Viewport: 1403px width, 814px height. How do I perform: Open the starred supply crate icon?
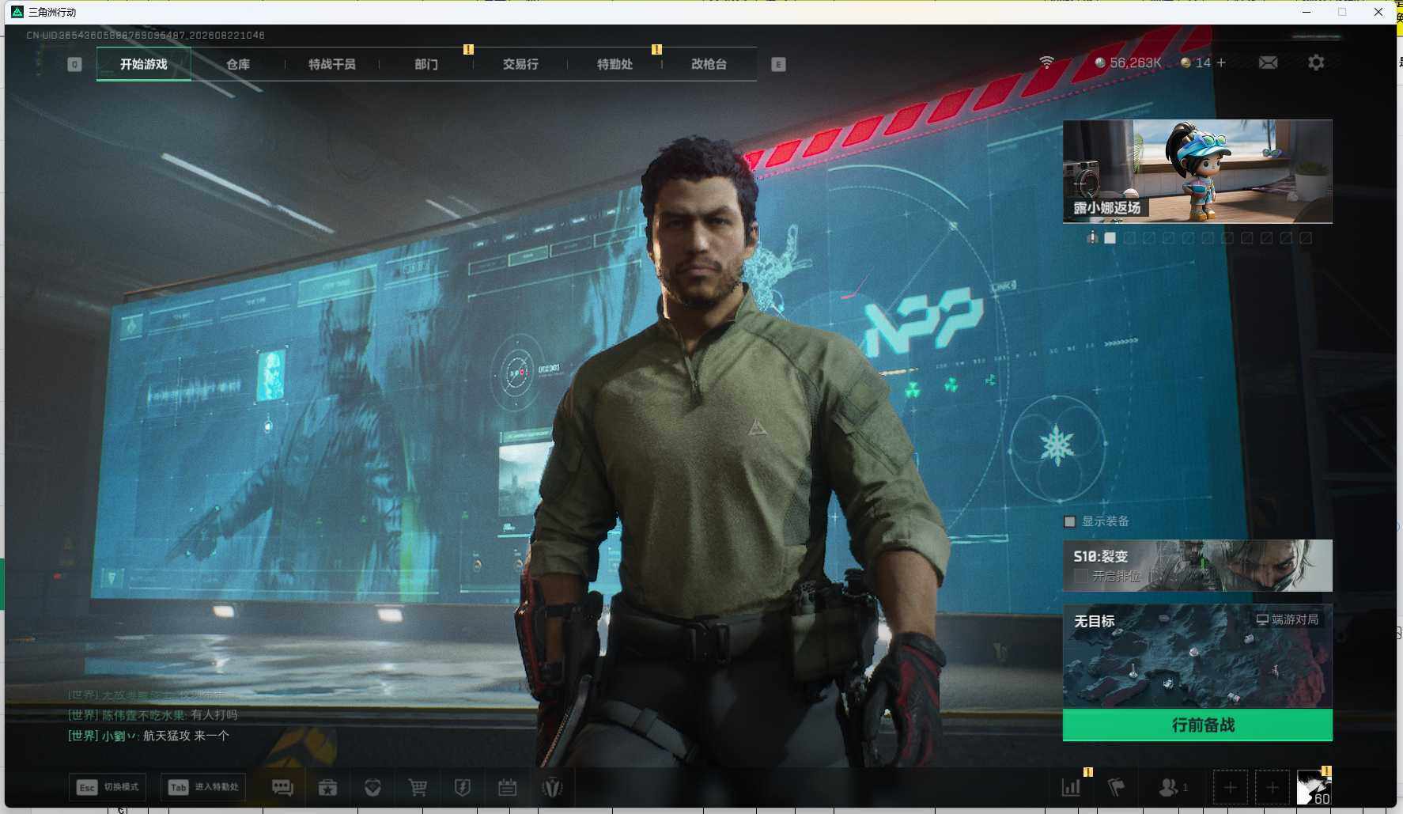click(x=327, y=787)
